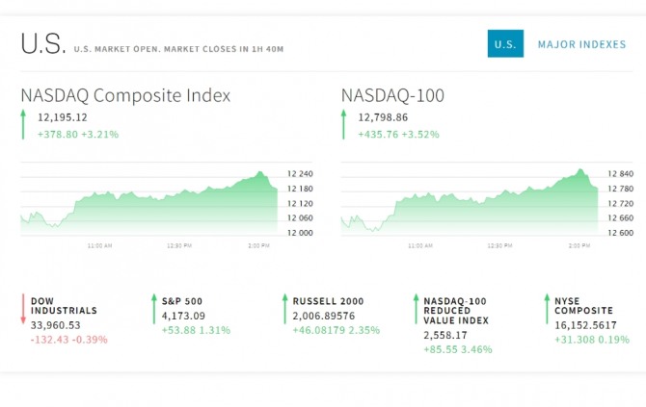Open the Russell 2000 index link
The width and height of the screenshot is (646, 407).
click(x=330, y=301)
